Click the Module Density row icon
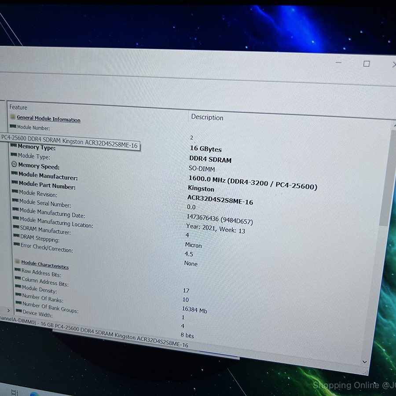The width and height of the screenshot is (396, 396). click(x=18, y=286)
